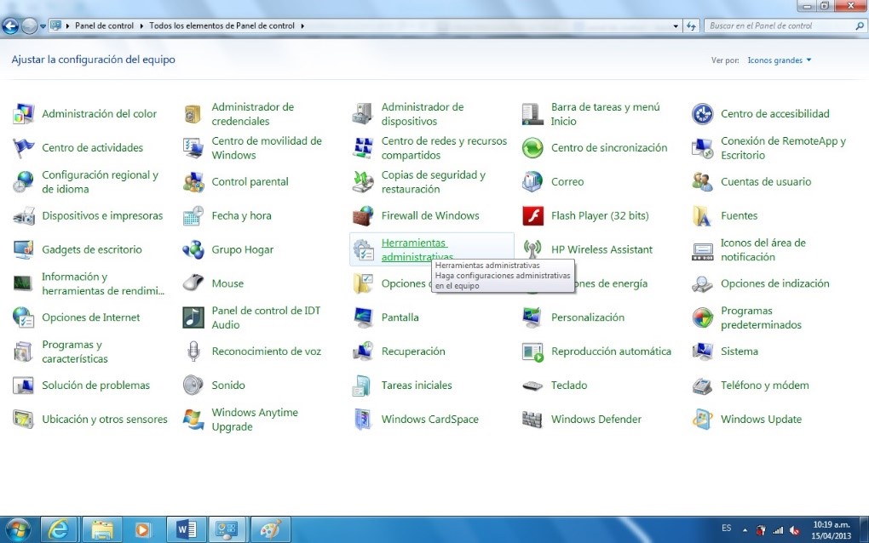Open Dispositivos e impresoras
The width and height of the screenshot is (869, 543).
pyautogui.click(x=102, y=215)
